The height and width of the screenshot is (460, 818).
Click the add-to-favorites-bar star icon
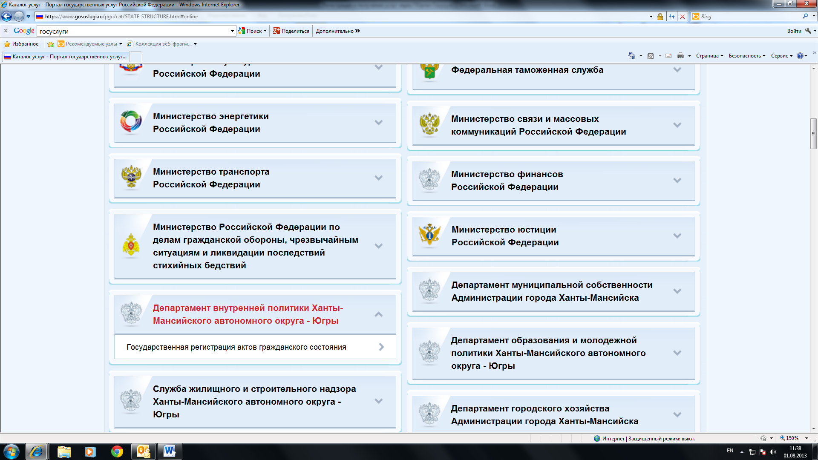pos(51,44)
